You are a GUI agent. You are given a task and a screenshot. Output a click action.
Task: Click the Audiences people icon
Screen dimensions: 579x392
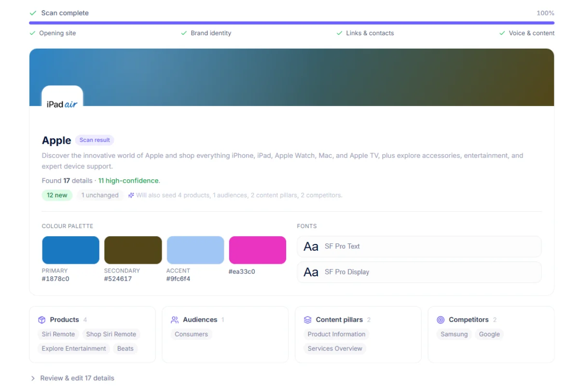(x=175, y=320)
